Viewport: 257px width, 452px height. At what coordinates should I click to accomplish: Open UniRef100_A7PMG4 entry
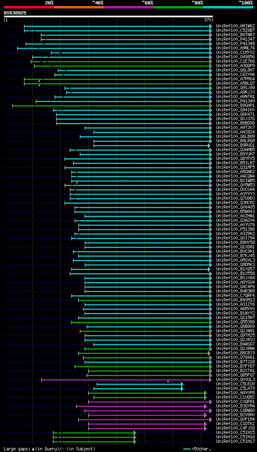point(235,79)
